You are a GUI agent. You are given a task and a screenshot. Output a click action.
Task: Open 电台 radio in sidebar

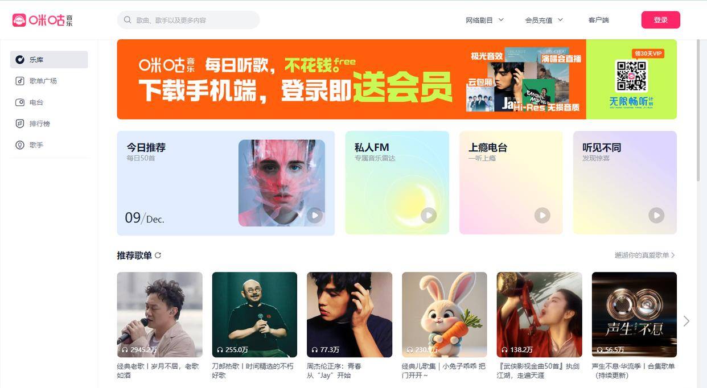pos(49,102)
